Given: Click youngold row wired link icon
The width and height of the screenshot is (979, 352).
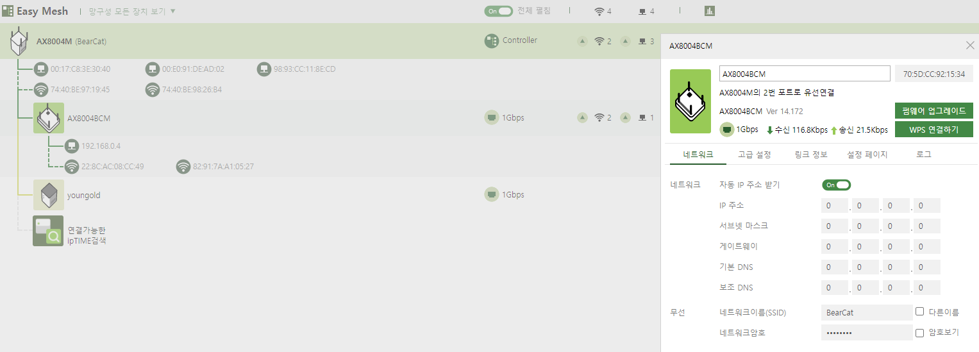Looking at the screenshot, I should click(491, 195).
